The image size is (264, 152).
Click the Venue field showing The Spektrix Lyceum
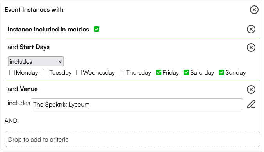137,104
